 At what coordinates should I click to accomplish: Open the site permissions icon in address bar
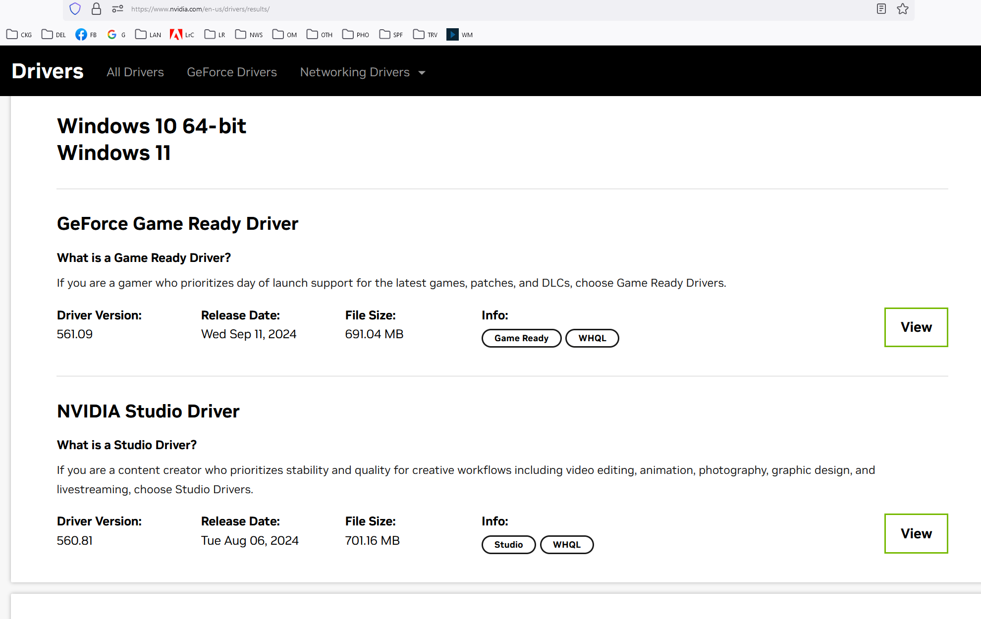coord(117,9)
